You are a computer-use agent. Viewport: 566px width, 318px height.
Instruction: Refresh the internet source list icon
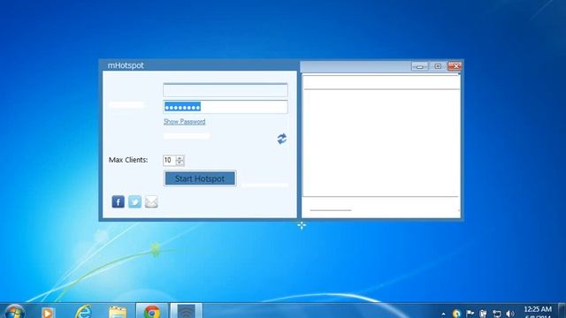point(282,139)
